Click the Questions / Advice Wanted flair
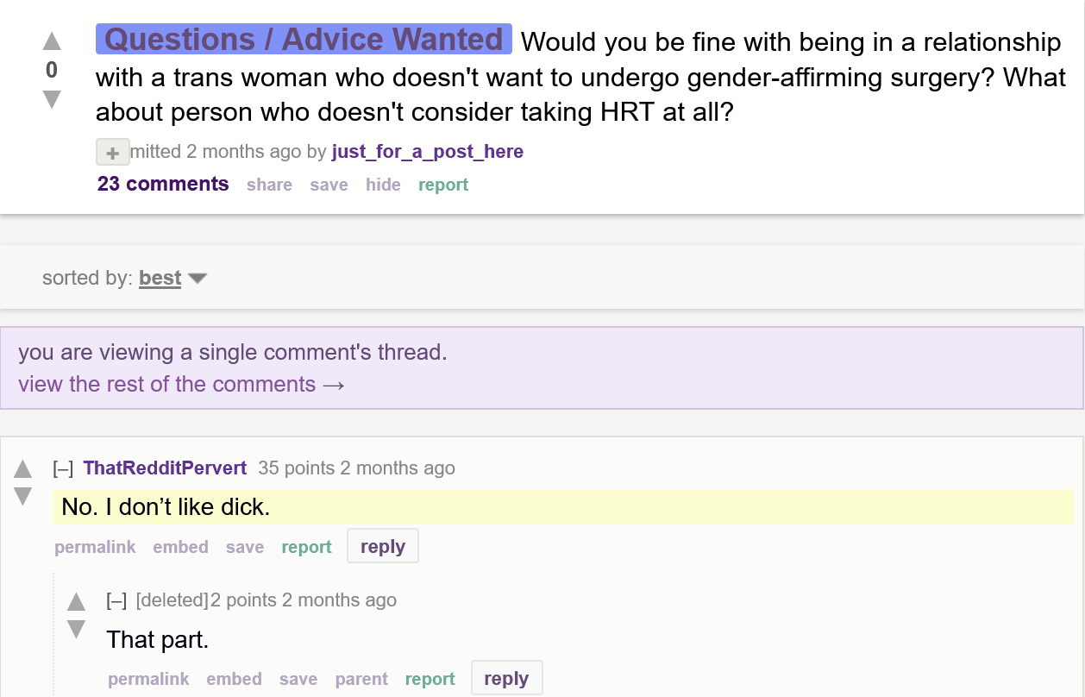 (x=304, y=40)
